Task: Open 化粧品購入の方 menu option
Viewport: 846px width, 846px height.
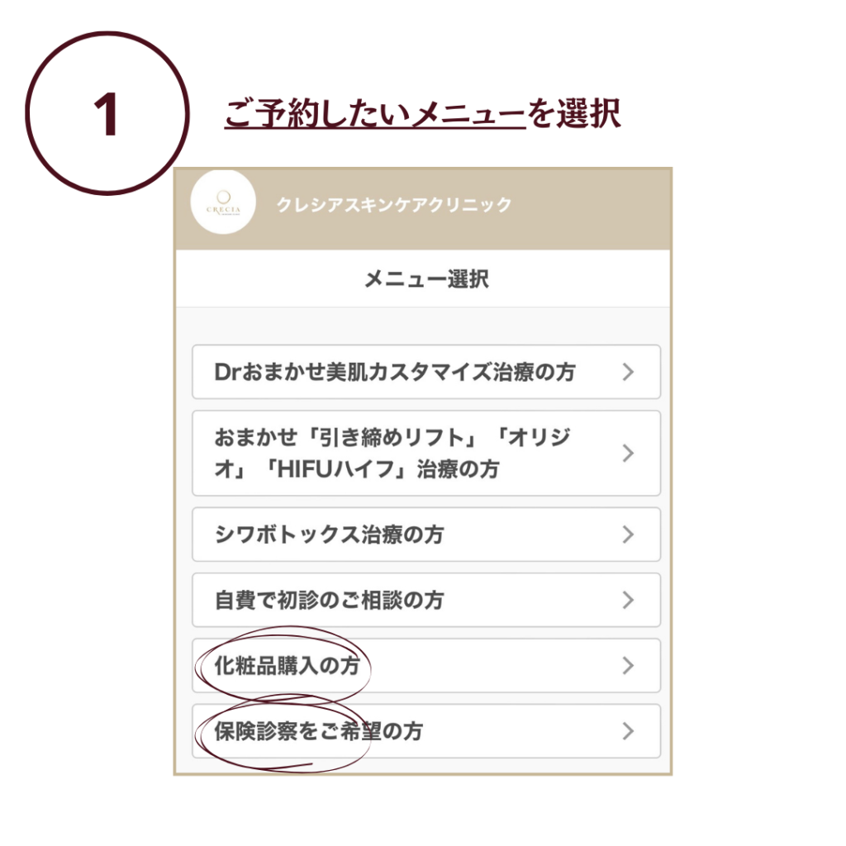Action: click(x=426, y=665)
